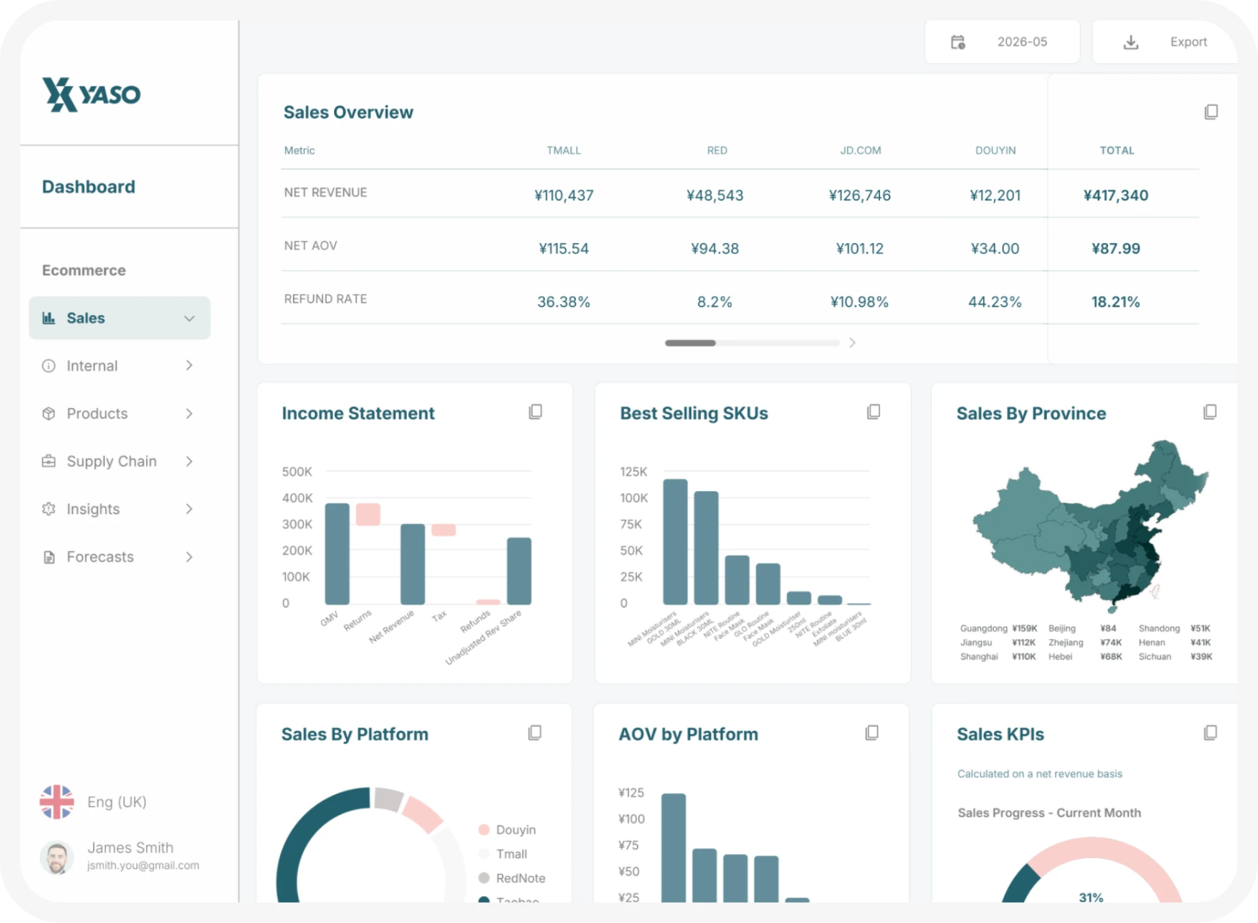Click the YASO logo
The image size is (1258, 923).
tap(92, 95)
